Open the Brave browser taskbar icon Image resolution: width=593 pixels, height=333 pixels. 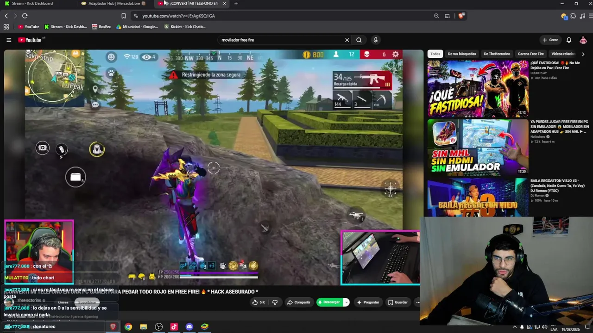click(113, 327)
